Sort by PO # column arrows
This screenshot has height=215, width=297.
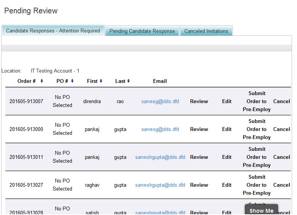pos(73,81)
